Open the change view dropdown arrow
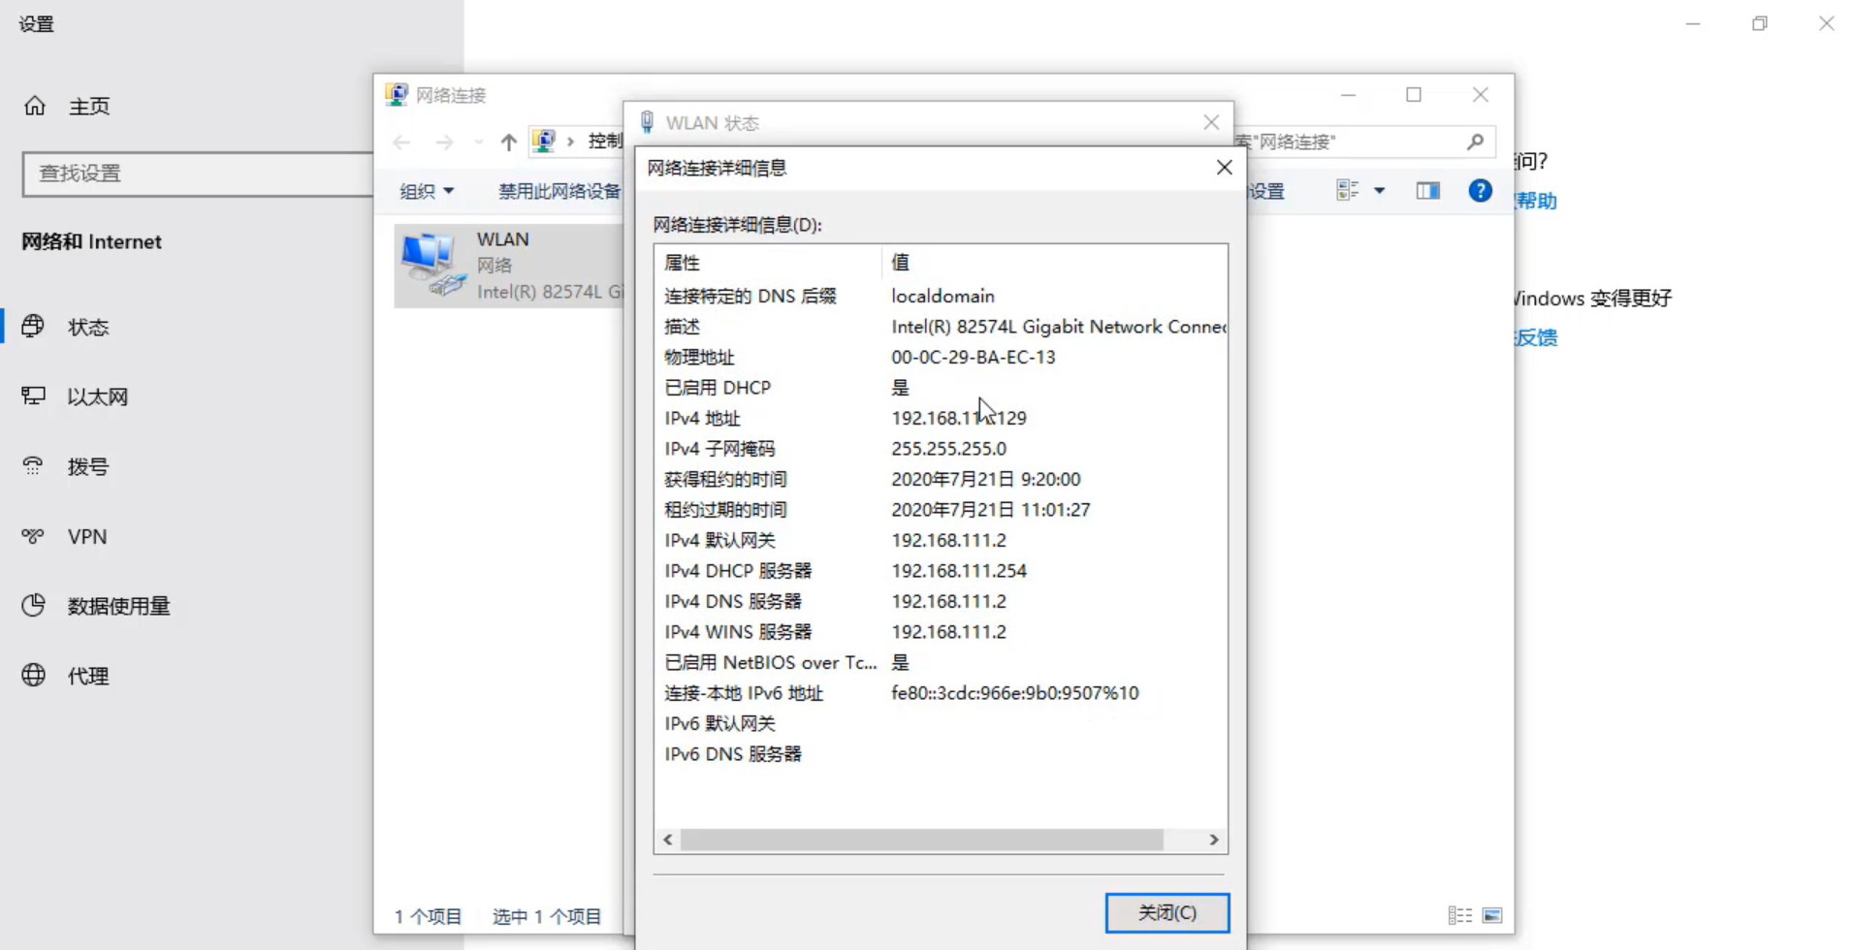Screen dimensions: 1854x950 pos(1379,191)
